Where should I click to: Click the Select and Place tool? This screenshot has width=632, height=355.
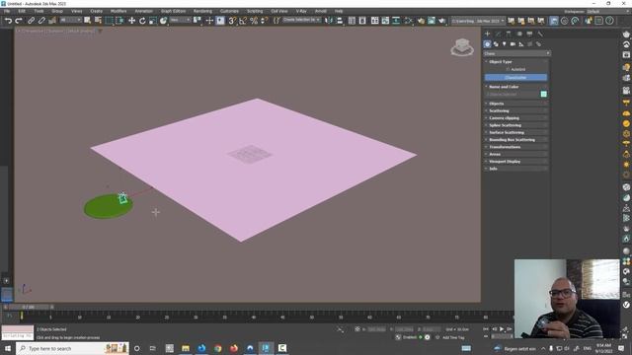[x=163, y=21]
